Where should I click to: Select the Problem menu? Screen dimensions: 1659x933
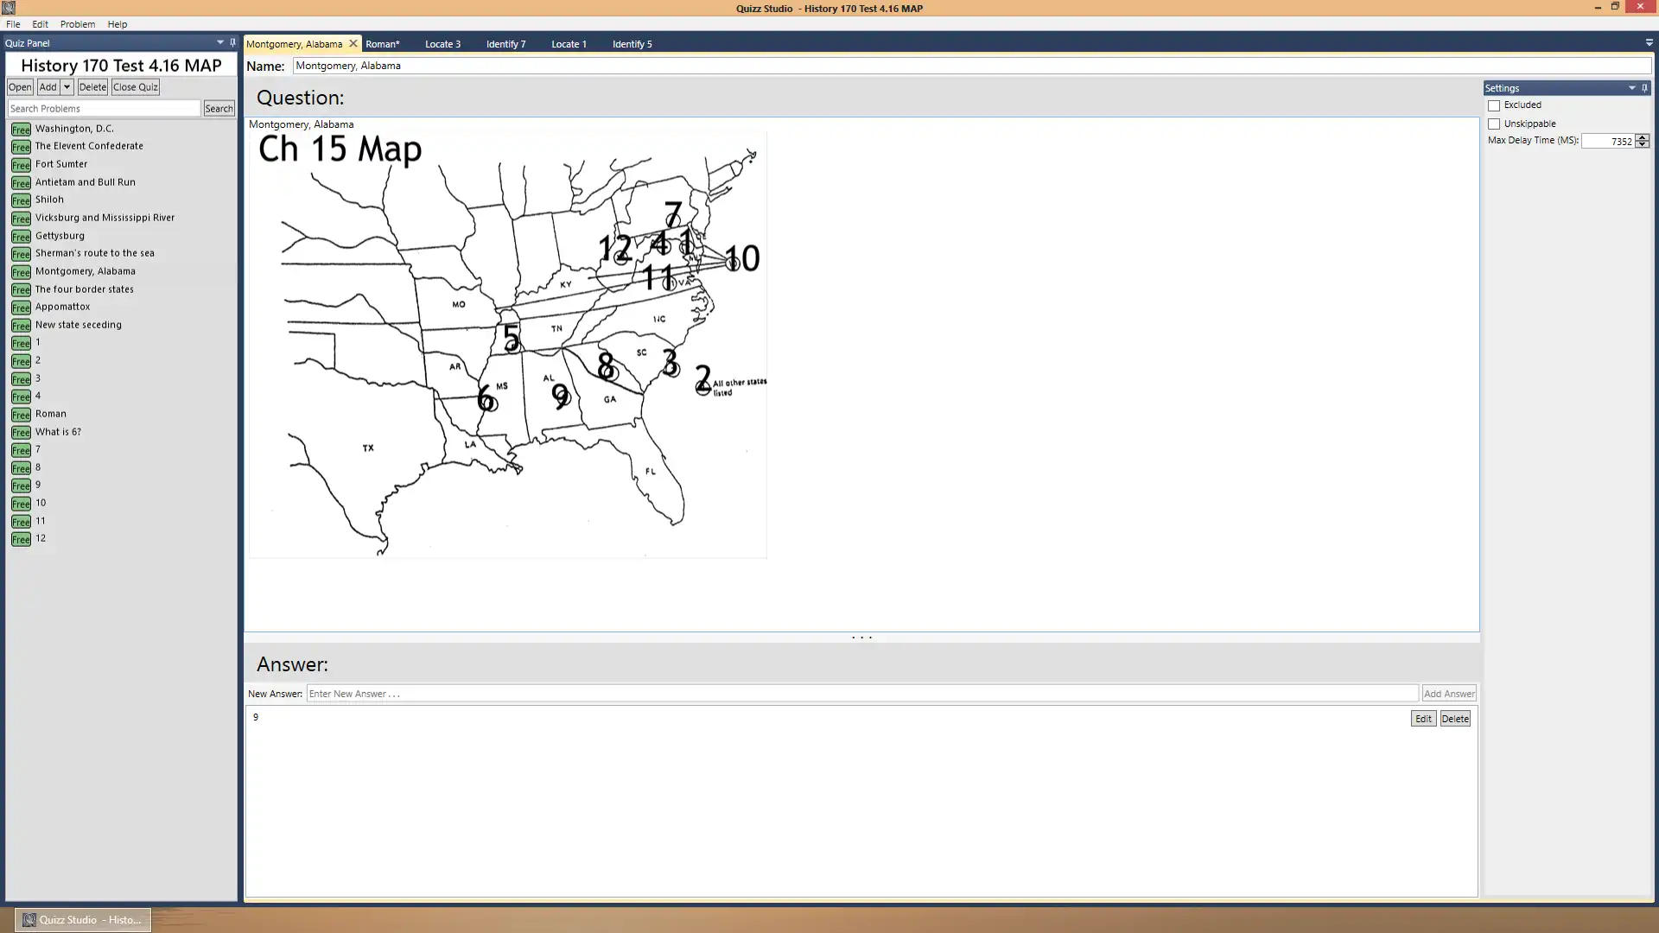click(76, 24)
